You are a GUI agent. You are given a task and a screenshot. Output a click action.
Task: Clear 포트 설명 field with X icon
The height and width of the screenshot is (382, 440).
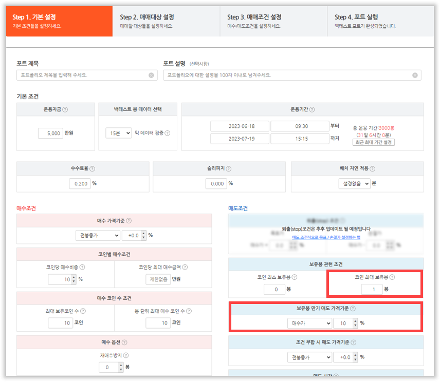415,75
